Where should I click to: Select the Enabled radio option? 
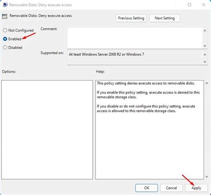click(5, 39)
